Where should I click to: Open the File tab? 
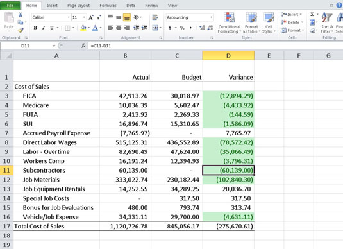(x=10, y=6)
